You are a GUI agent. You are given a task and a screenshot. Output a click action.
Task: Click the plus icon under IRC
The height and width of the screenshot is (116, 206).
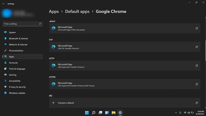[x=53, y=103]
